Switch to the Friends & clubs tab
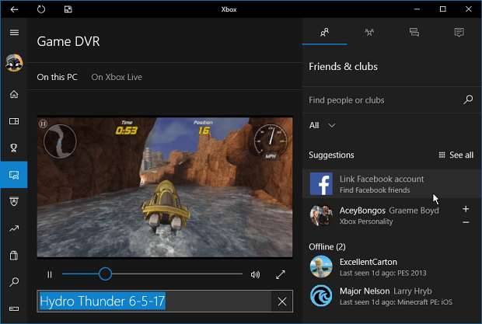The width and height of the screenshot is (482, 324). point(325,33)
